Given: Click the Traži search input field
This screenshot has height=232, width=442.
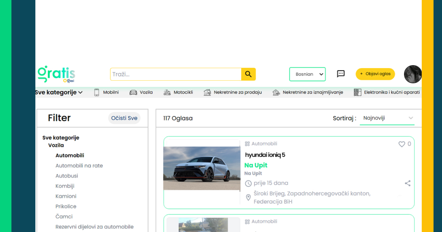Looking at the screenshot, I should (175, 74).
